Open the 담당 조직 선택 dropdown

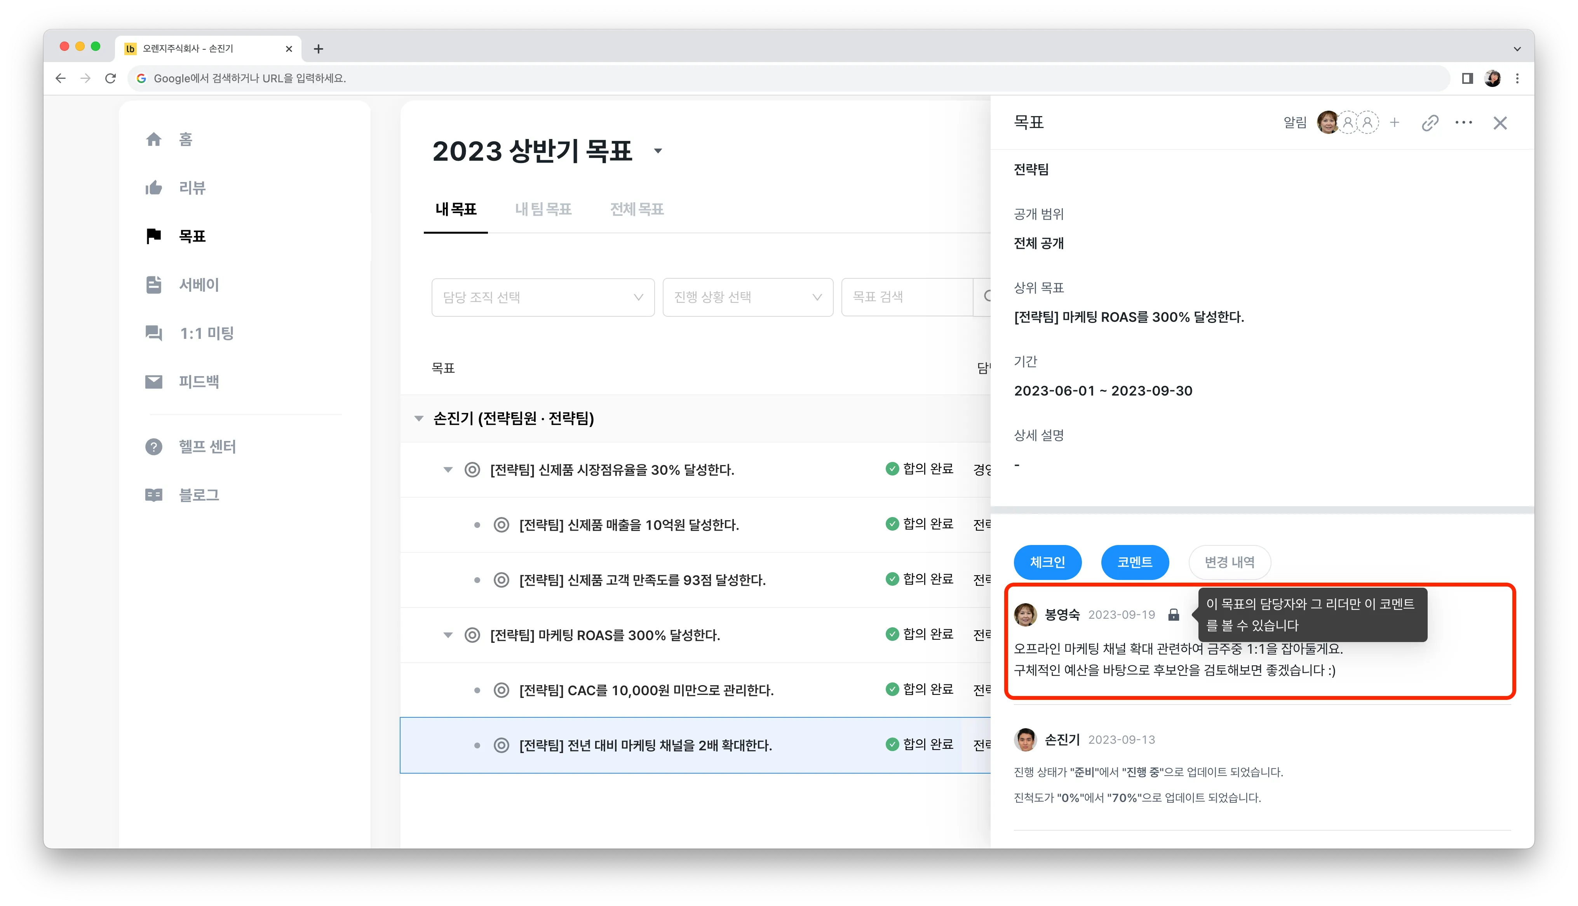pyautogui.click(x=543, y=297)
